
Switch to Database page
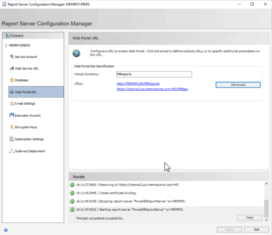pyautogui.click(x=21, y=80)
